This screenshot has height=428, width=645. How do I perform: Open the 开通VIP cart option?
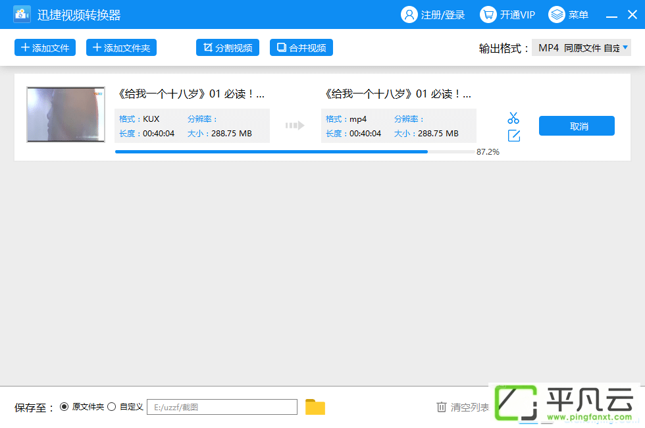[x=507, y=14]
